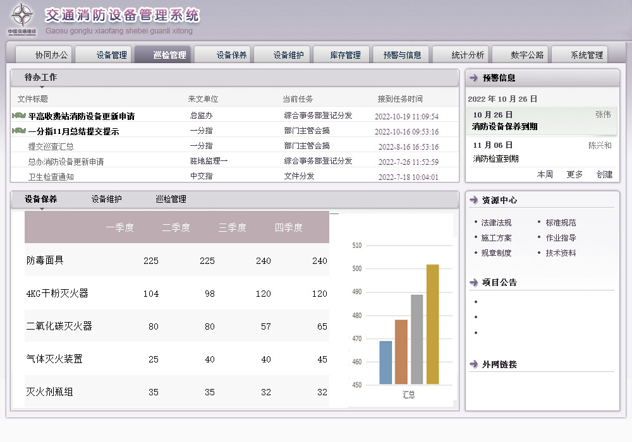The width and height of the screenshot is (632, 442).
Task: Open 作业指导 in resource center
Action: 561,238
